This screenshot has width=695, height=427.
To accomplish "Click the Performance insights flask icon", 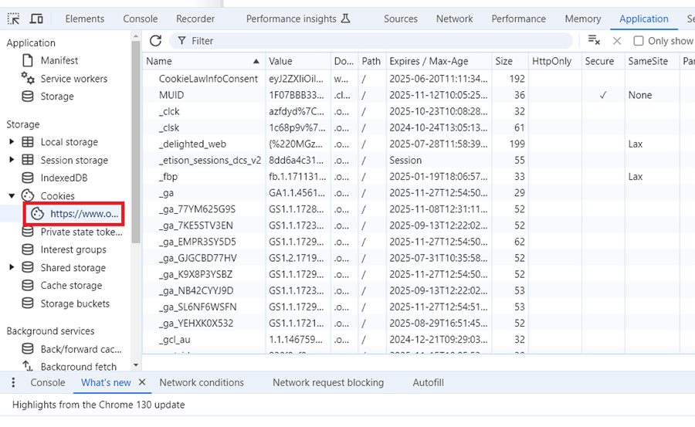I will (x=345, y=19).
